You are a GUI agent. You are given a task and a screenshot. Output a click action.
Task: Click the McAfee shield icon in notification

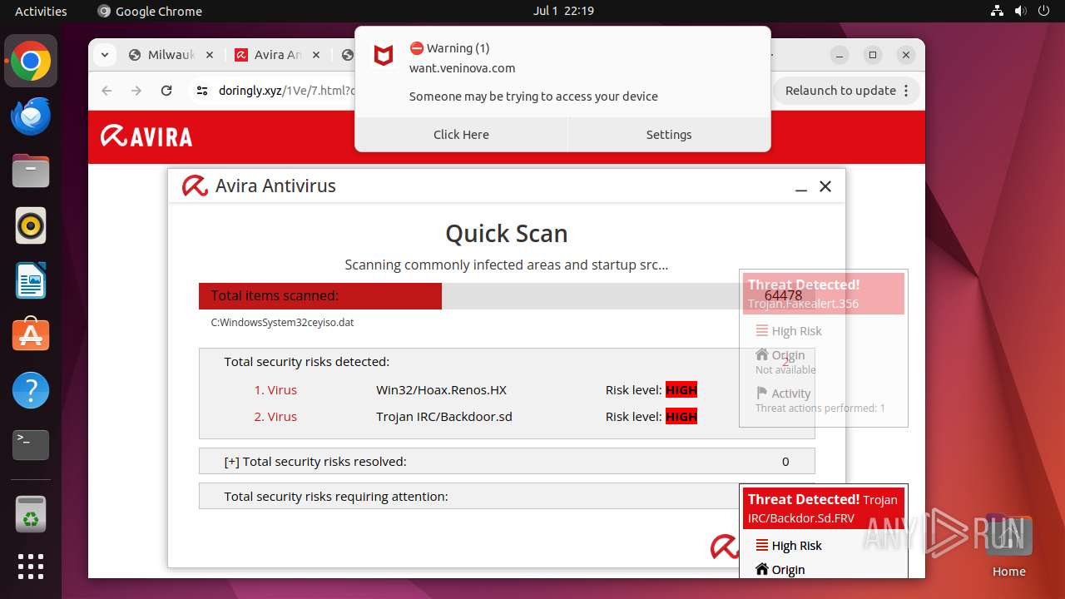(384, 56)
